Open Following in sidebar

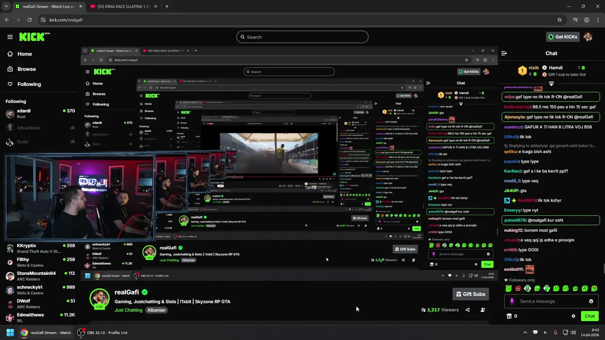coord(29,84)
